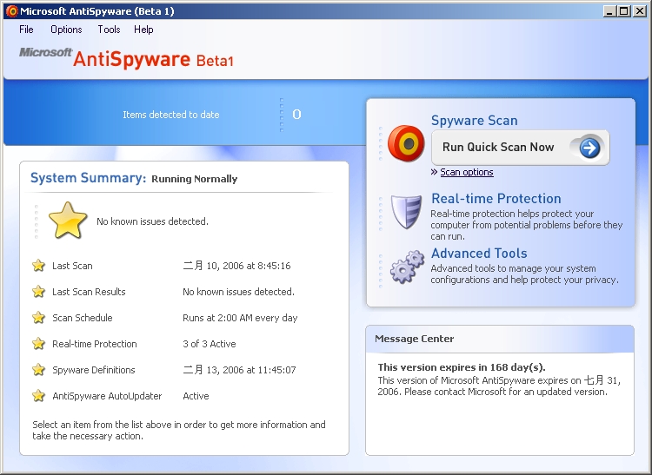Click 'No known issues detected.' in Last Scan Results row
Viewport: 652px width, 475px height.
pyautogui.click(x=238, y=292)
